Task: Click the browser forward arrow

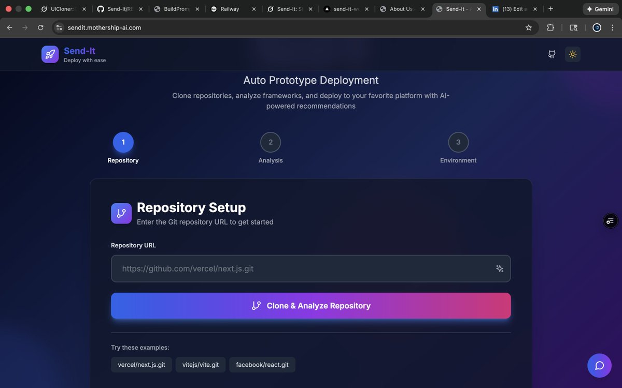Action: click(25, 27)
